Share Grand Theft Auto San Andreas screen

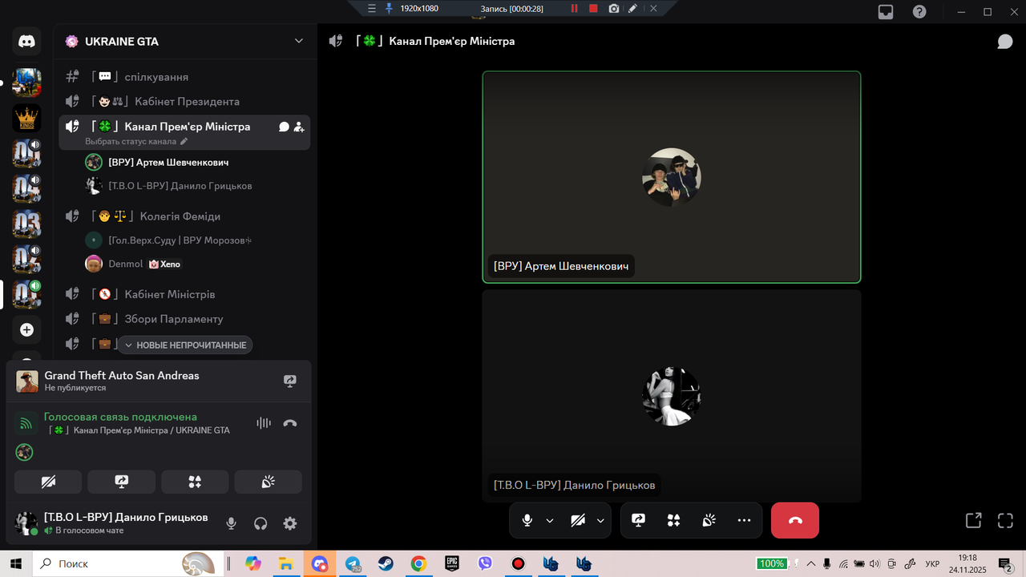(x=290, y=381)
